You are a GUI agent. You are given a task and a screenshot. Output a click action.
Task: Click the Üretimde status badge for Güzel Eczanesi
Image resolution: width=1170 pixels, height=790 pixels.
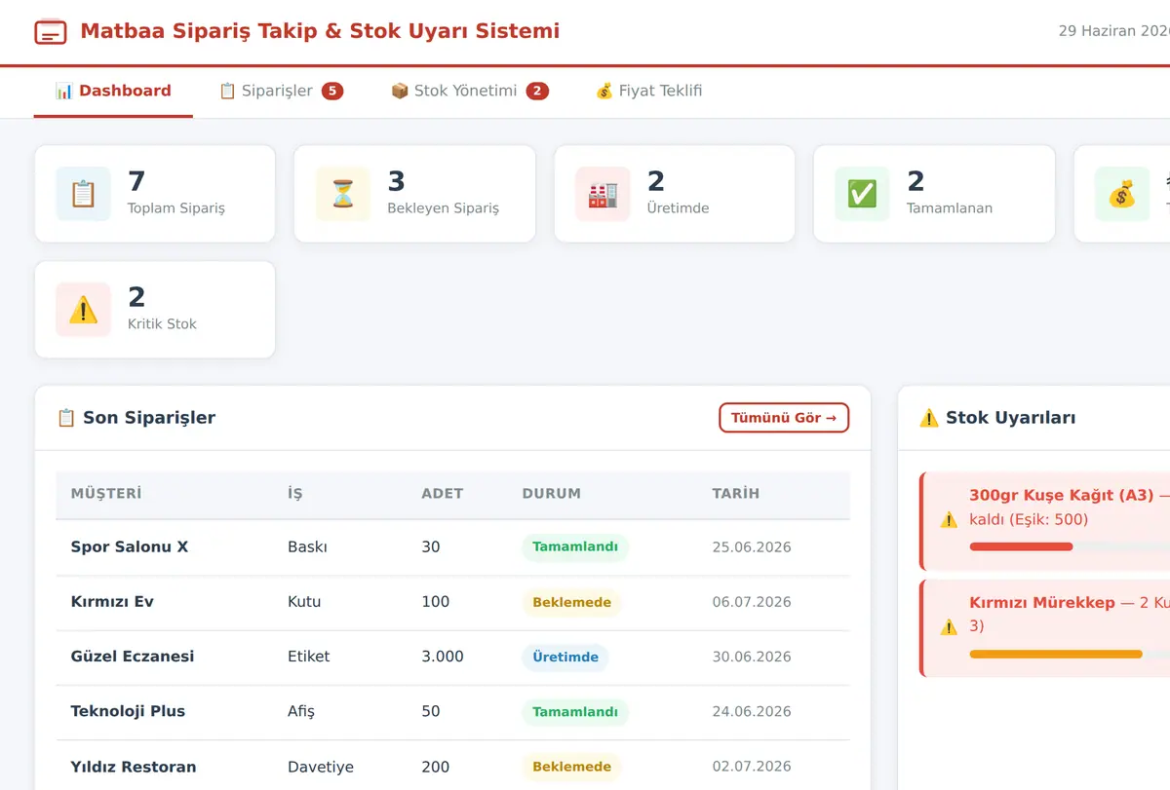click(x=565, y=657)
